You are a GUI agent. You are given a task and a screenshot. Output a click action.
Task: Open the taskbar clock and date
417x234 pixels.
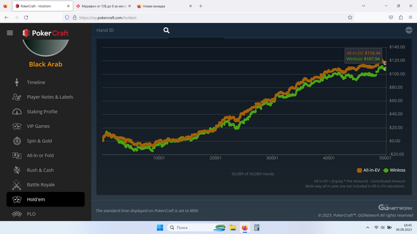pos(404,227)
